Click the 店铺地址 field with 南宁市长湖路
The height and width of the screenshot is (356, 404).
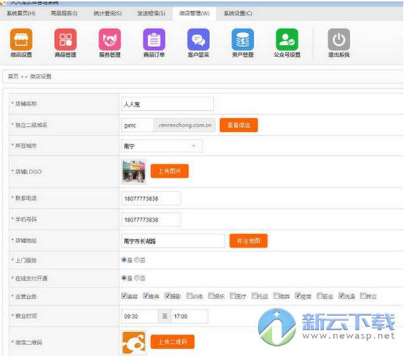coord(173,241)
